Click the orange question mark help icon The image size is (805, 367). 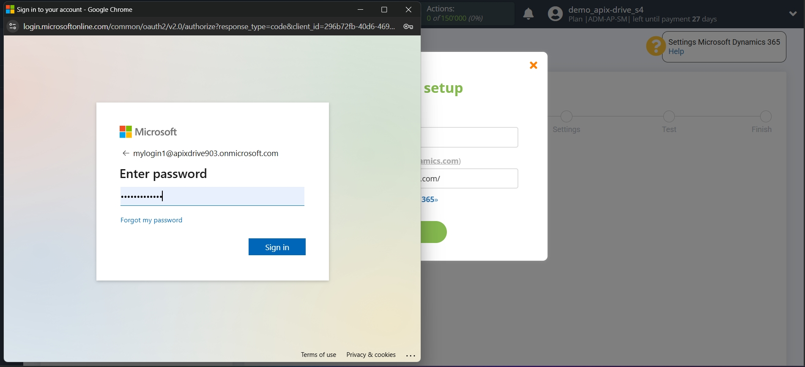click(x=656, y=46)
